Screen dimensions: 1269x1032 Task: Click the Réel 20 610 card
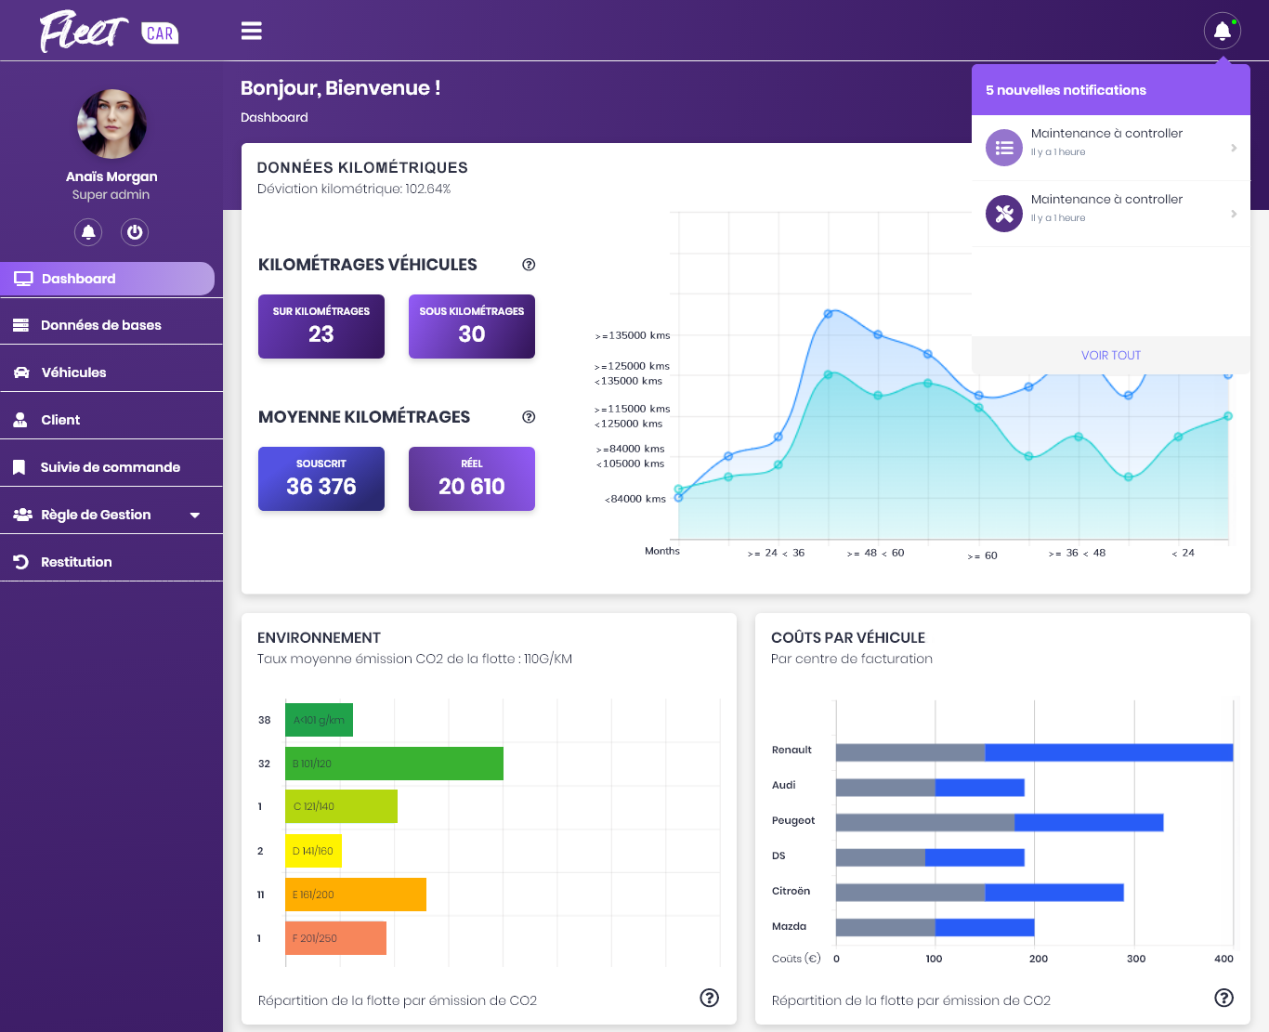pos(472,478)
